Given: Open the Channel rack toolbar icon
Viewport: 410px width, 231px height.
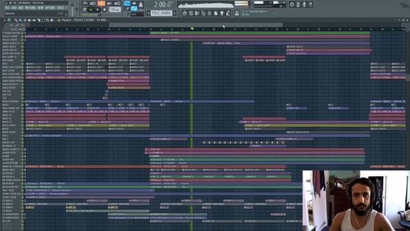Looking at the screenshot, I should (191, 13).
